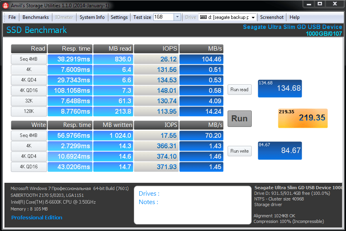This screenshot has width=346, height=231.
Task: Open the Benchmarks menu
Action: click(x=35, y=17)
